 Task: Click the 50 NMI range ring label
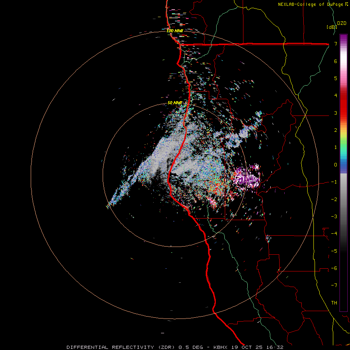(x=175, y=103)
